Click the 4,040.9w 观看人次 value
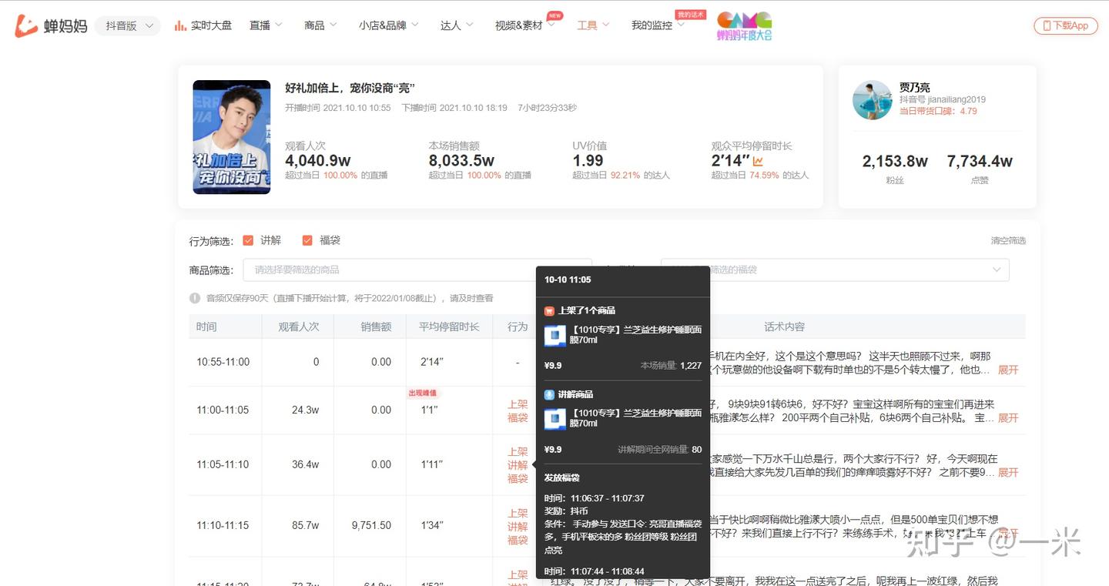 [318, 161]
